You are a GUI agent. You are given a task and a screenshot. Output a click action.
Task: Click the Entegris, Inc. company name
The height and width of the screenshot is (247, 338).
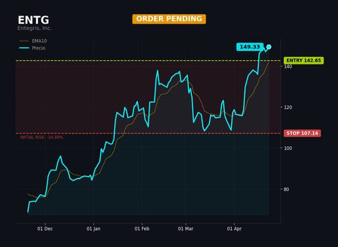[34, 28]
